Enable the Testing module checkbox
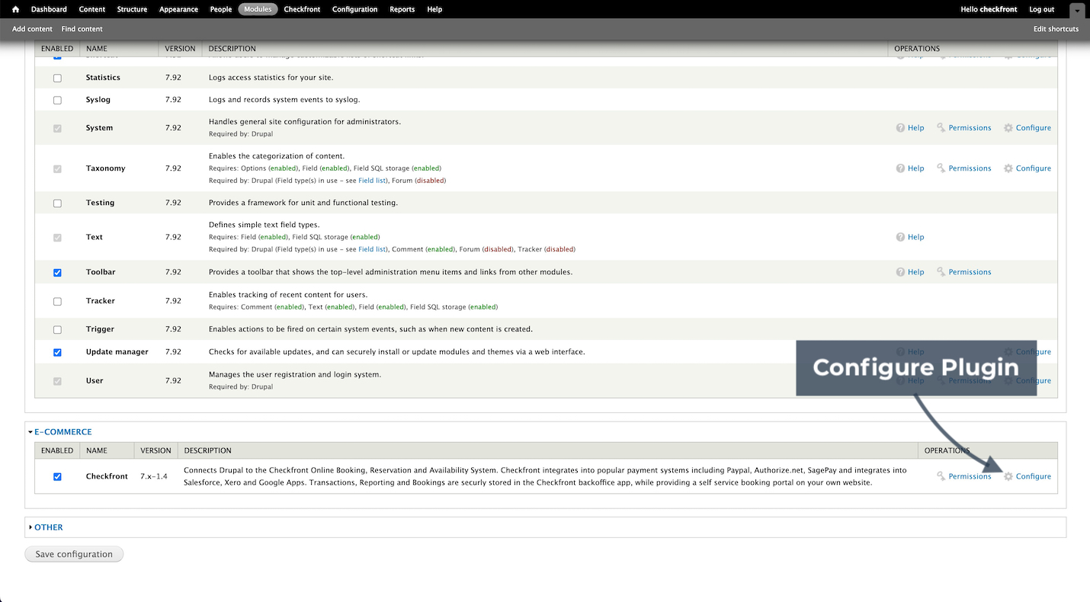This screenshot has height=602, width=1090. click(x=57, y=203)
